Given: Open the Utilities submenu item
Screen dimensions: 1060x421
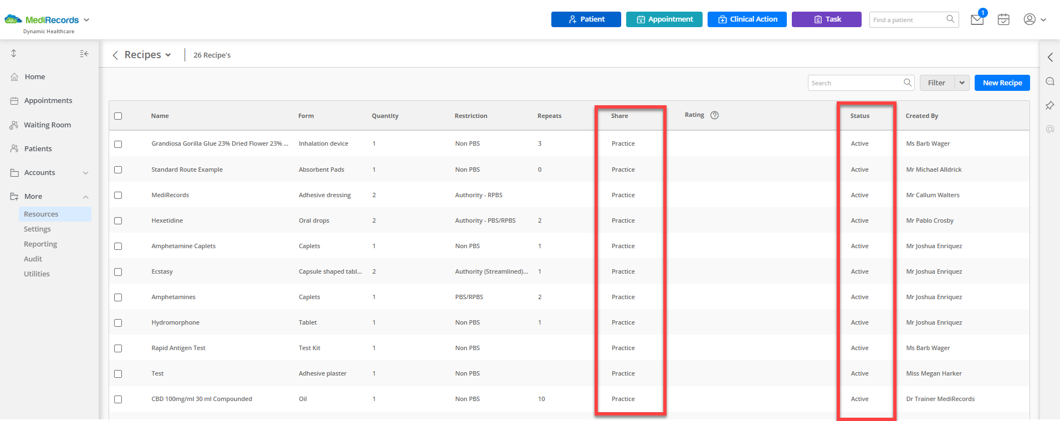Looking at the screenshot, I should 37,274.
